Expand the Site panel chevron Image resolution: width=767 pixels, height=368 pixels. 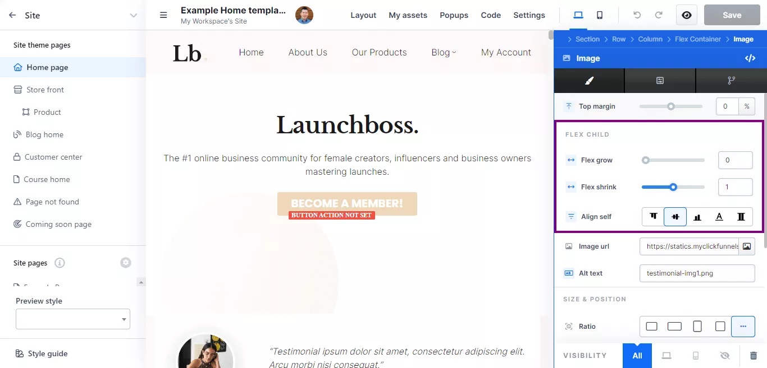tap(133, 15)
